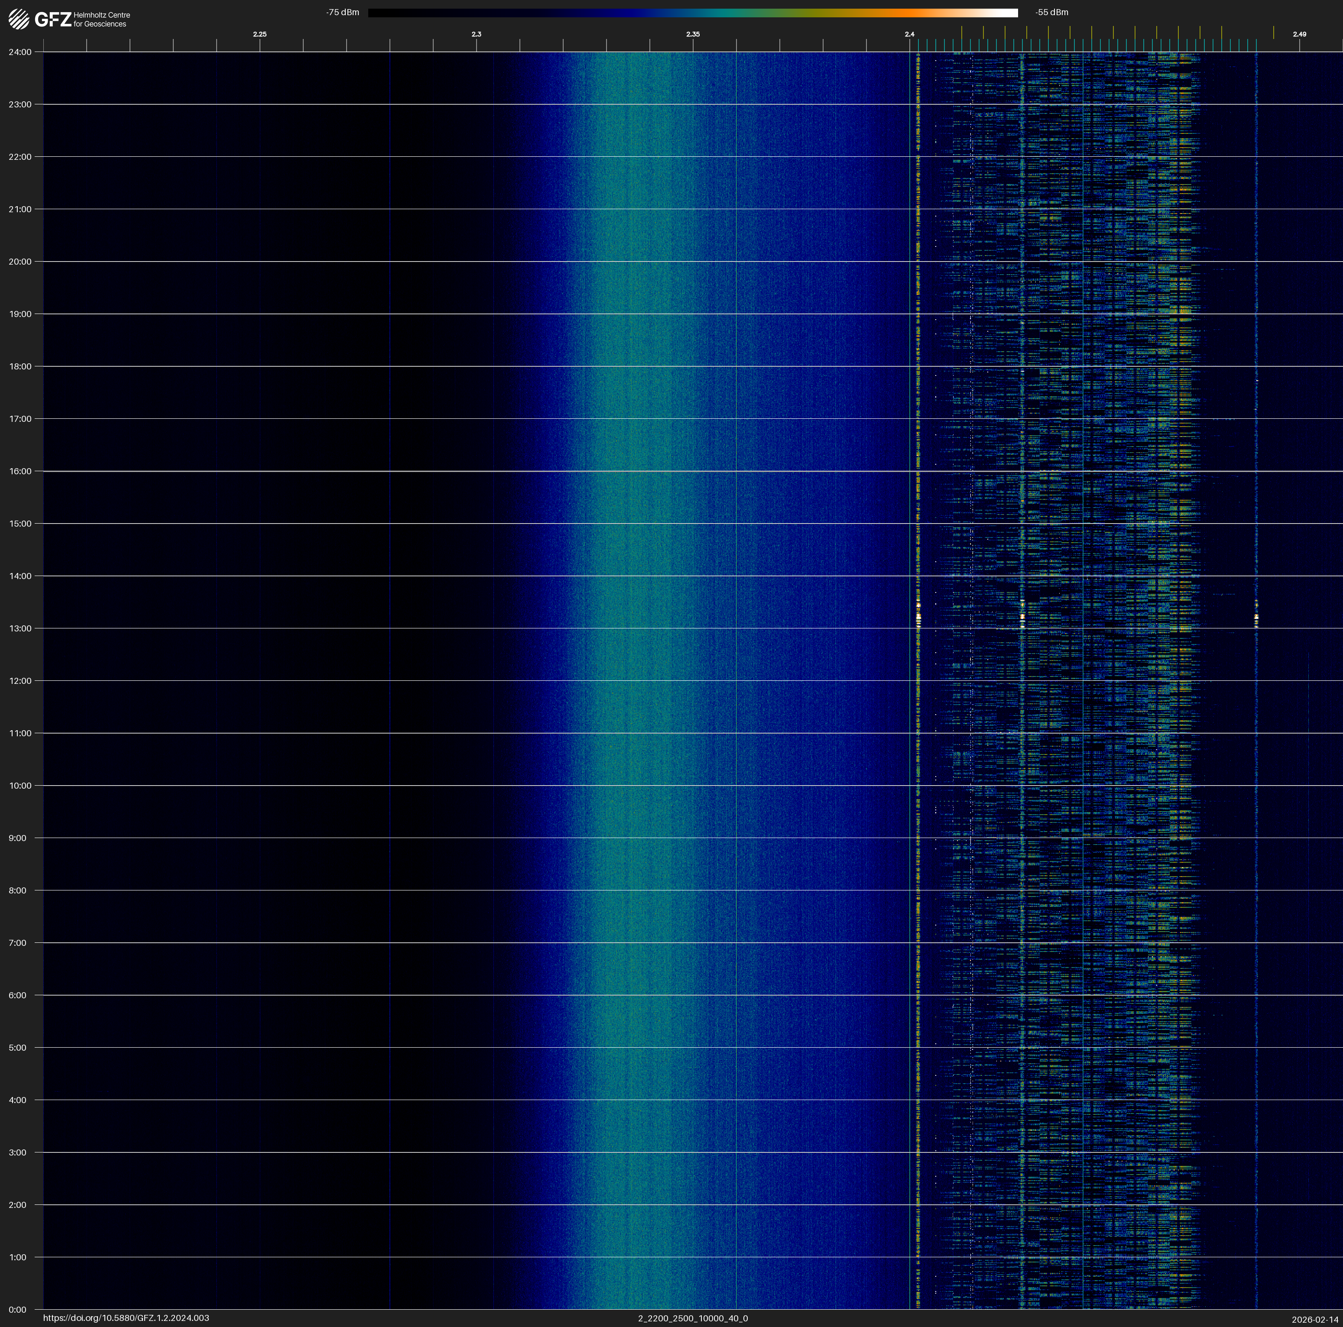The width and height of the screenshot is (1343, 1327).
Task: Click the 13:00 time axis label
Action: (20, 628)
